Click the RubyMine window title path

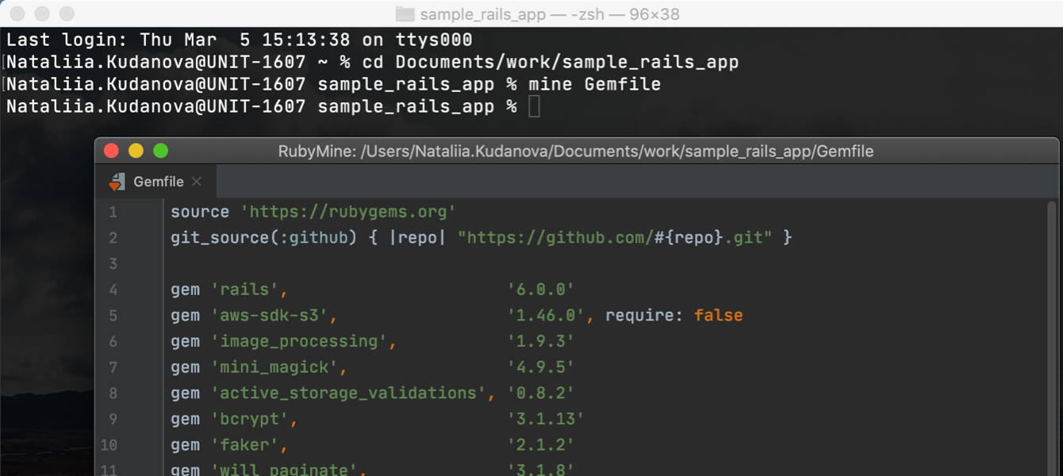(576, 152)
